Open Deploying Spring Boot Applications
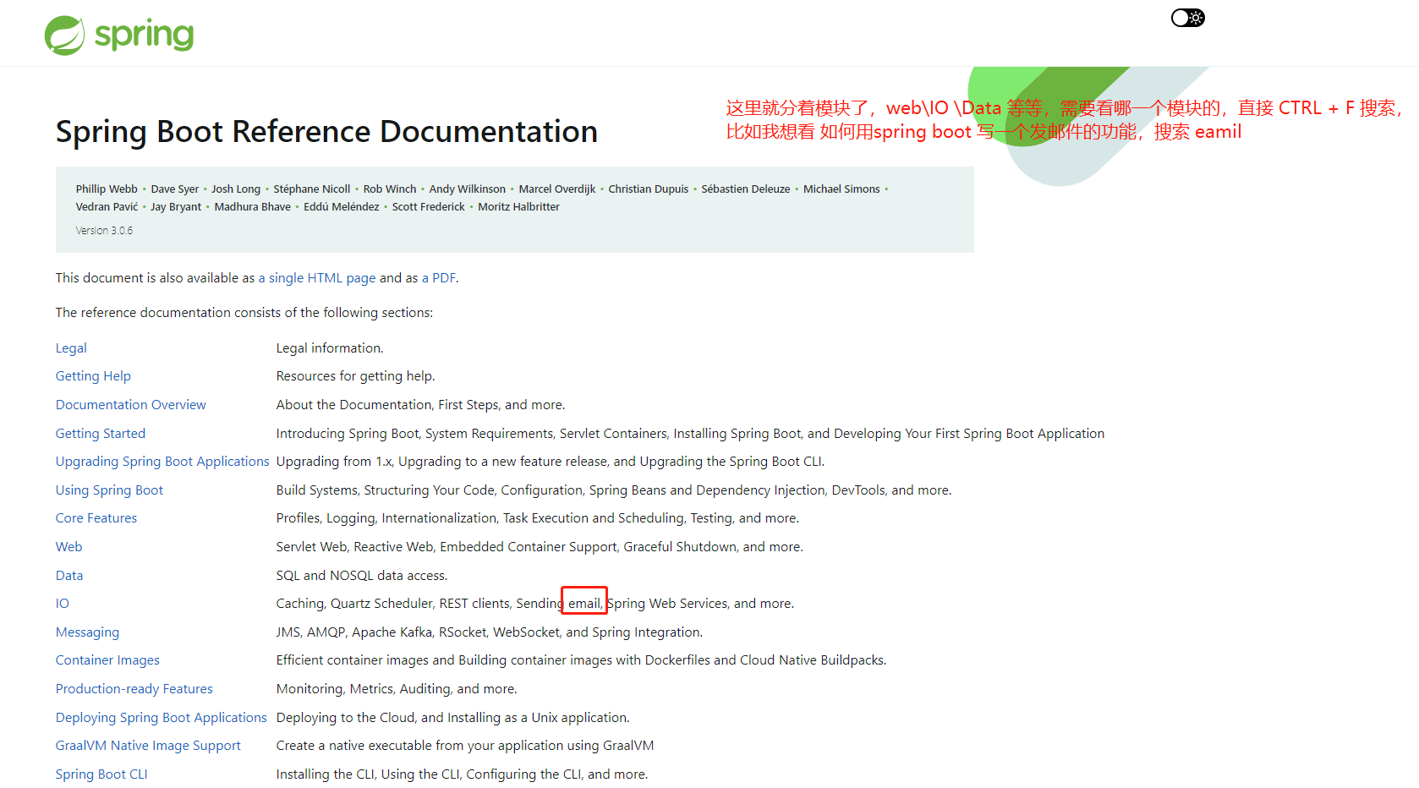The width and height of the screenshot is (1419, 788). (162, 718)
